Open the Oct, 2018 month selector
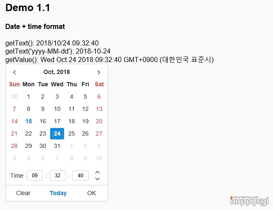273x210 pixels. (56, 72)
